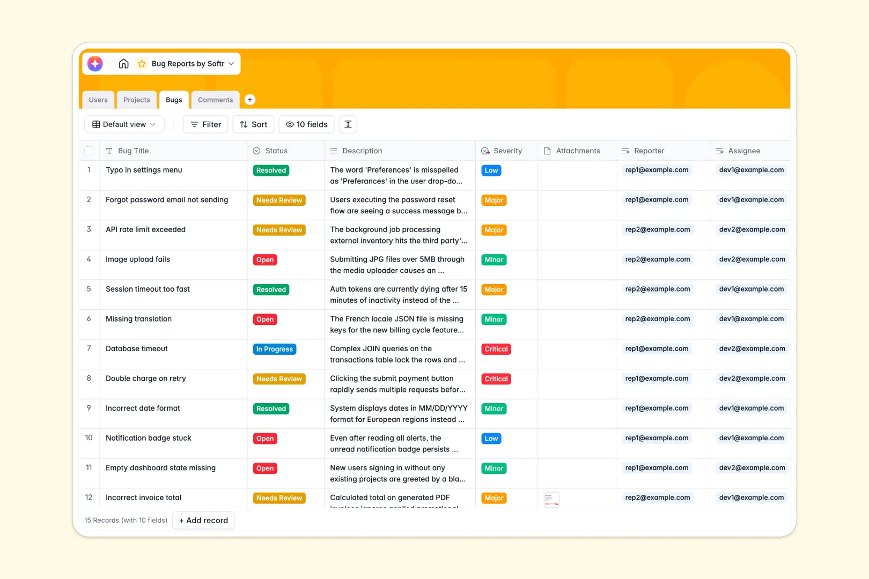Click Resolved status for Incorrect date format
Image resolution: width=869 pixels, height=579 pixels.
pos(271,409)
